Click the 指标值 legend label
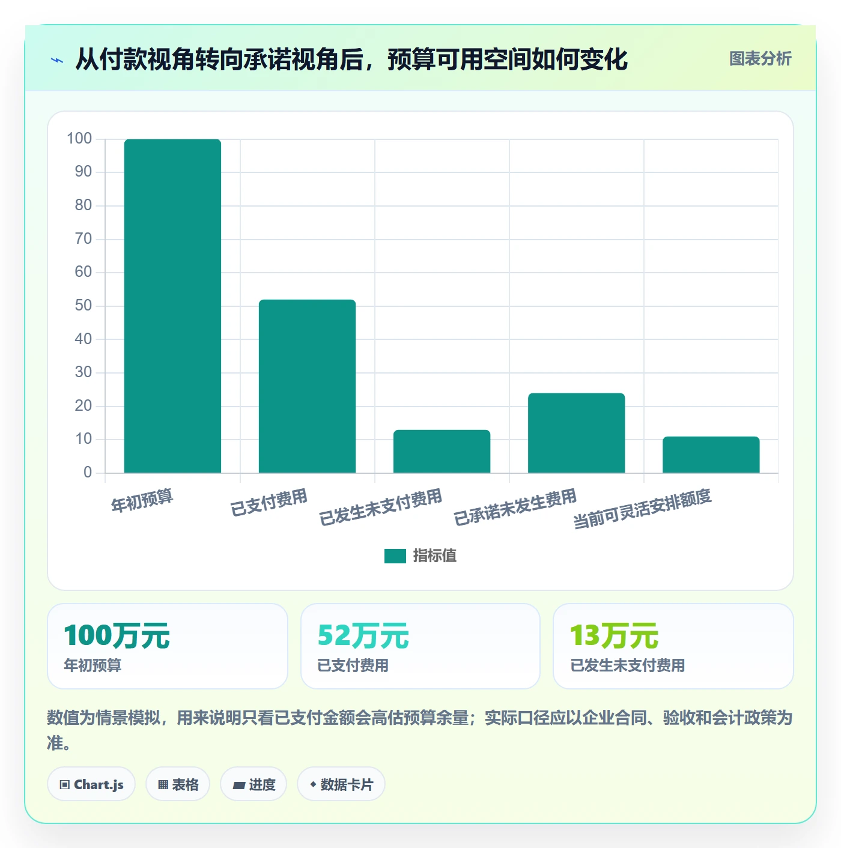Screen dimensions: 841x848 click(435, 556)
